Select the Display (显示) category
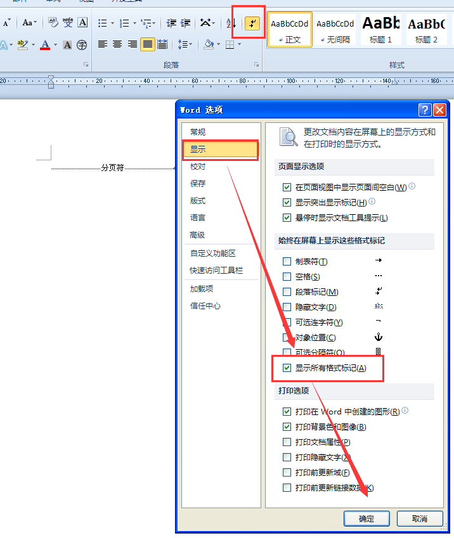The height and width of the screenshot is (538, 454). point(220,150)
